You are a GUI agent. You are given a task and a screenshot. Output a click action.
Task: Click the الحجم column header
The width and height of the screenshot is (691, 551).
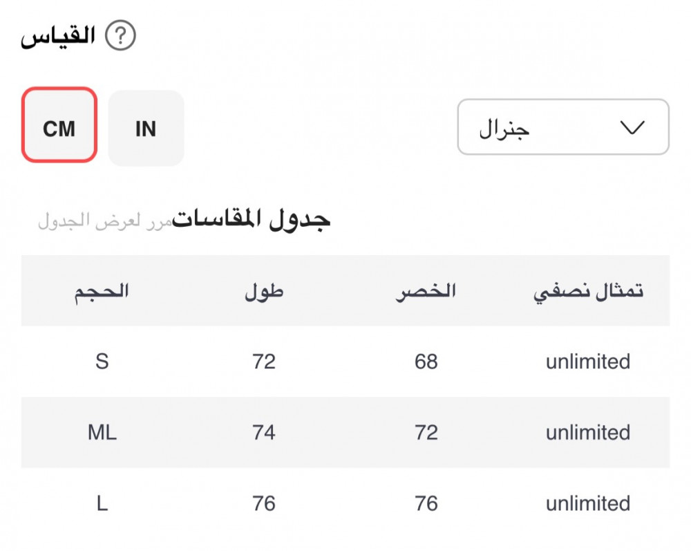coord(102,291)
